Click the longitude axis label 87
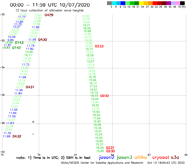 tap(149, 155)
